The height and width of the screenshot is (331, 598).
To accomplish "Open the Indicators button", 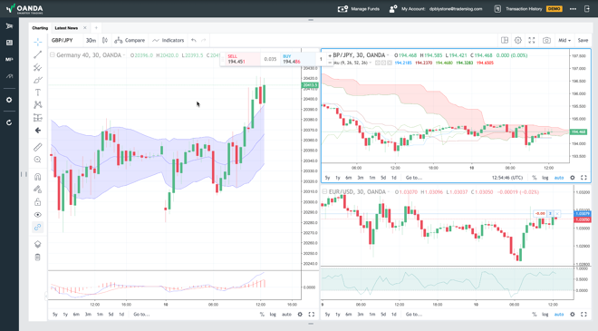I will 168,40.
